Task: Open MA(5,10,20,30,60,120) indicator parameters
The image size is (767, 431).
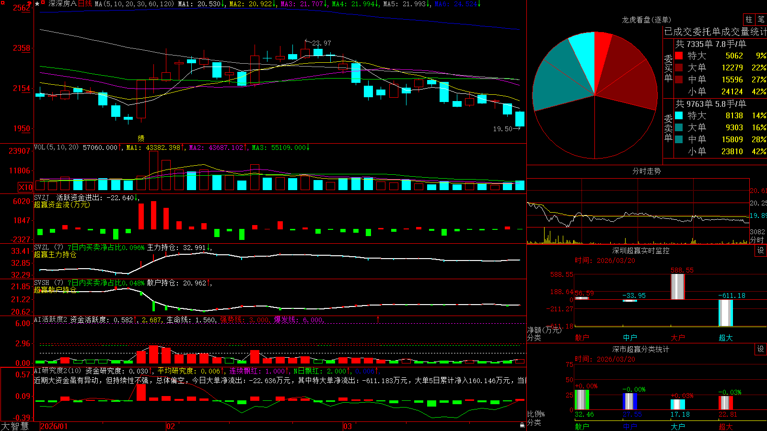Action: pyautogui.click(x=134, y=4)
